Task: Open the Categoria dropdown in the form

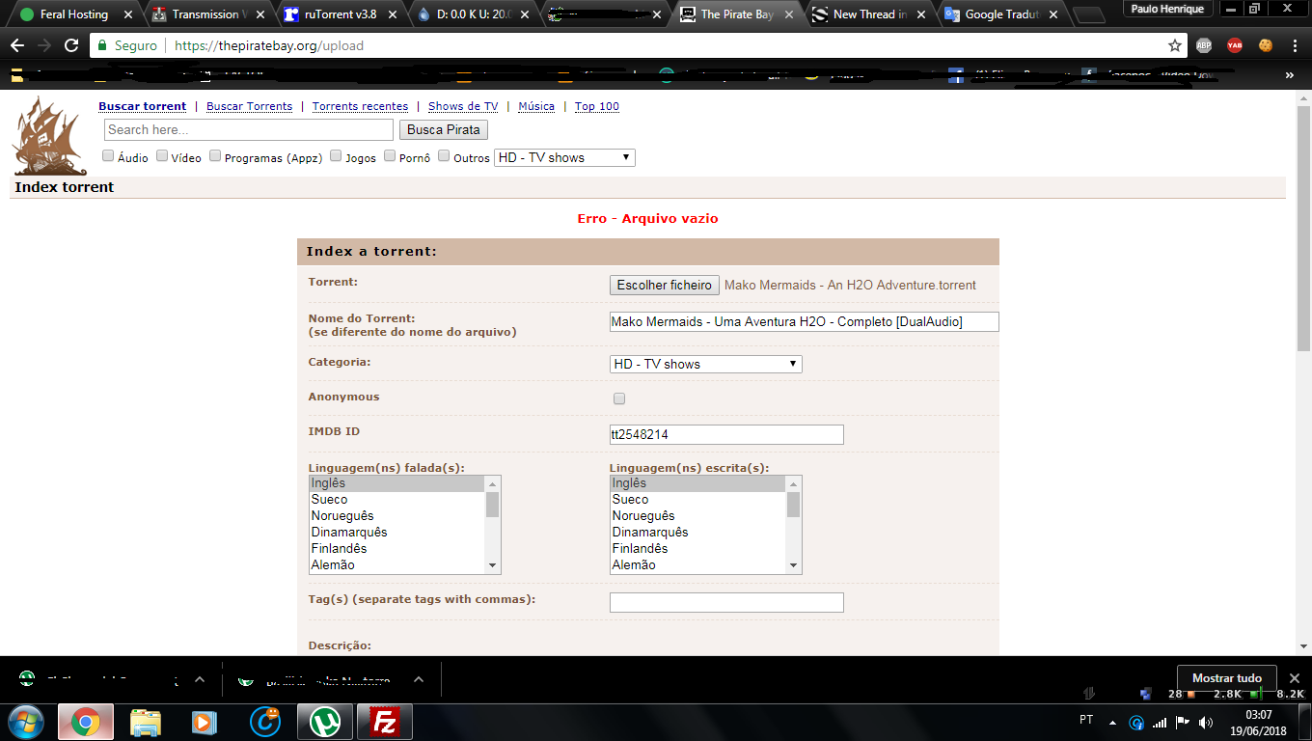Action: [x=705, y=364]
